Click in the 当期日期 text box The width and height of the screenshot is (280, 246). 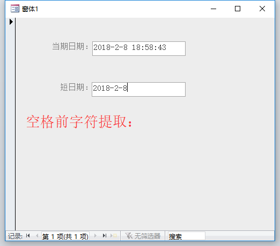pyautogui.click(x=139, y=48)
